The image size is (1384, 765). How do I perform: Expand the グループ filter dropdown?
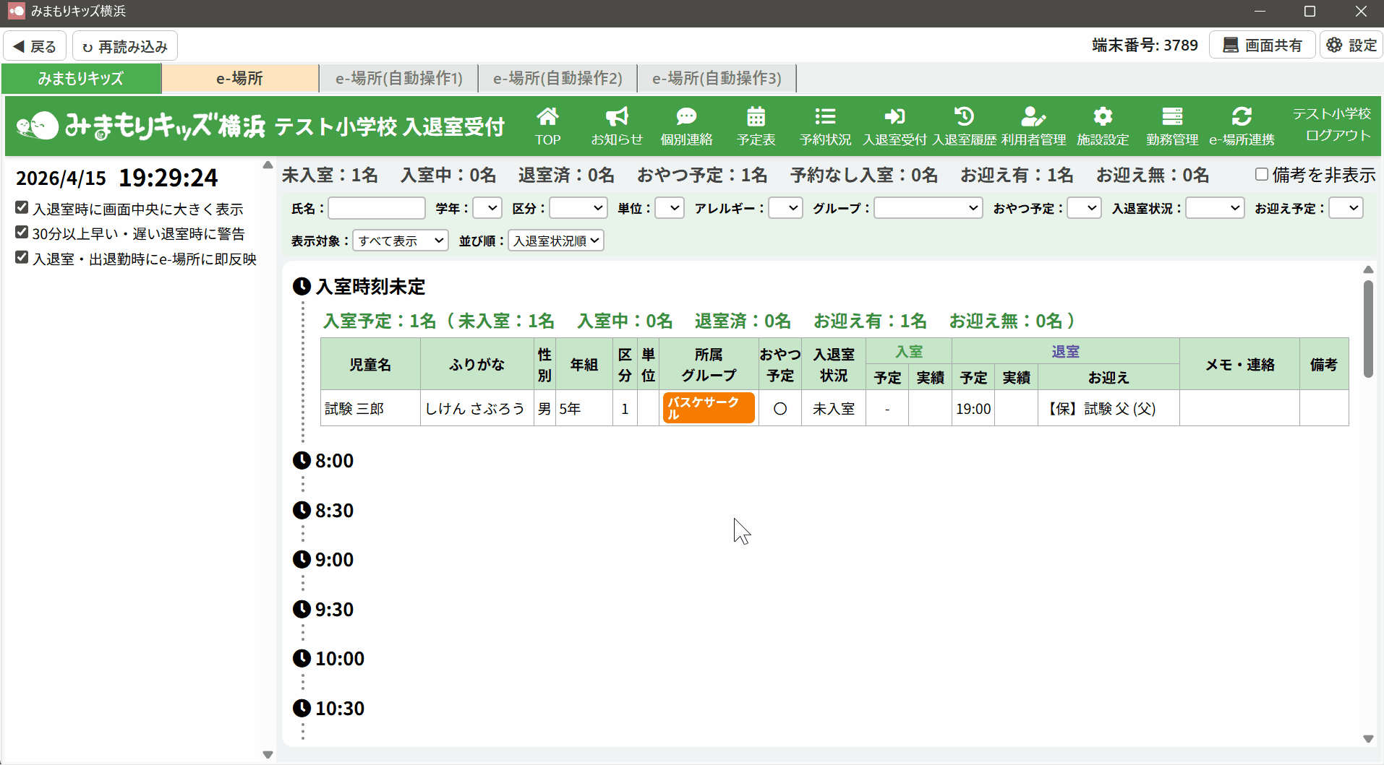coord(928,208)
